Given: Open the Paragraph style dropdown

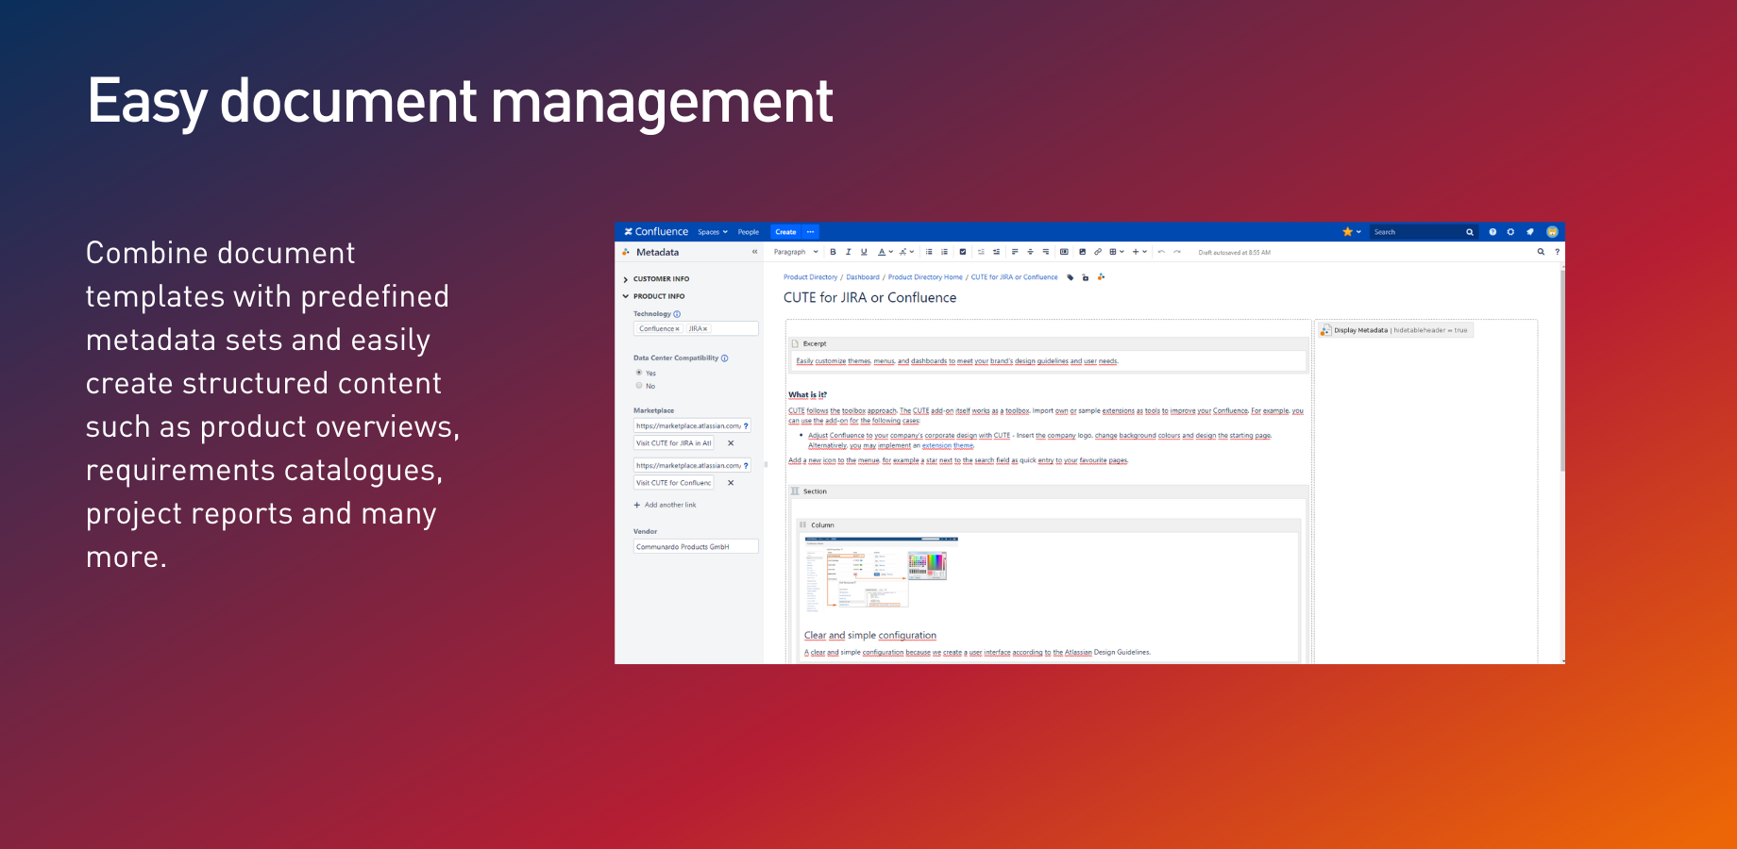Looking at the screenshot, I should tap(796, 252).
